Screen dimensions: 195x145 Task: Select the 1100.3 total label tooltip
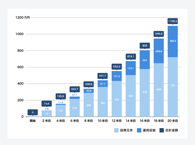point(173,21)
